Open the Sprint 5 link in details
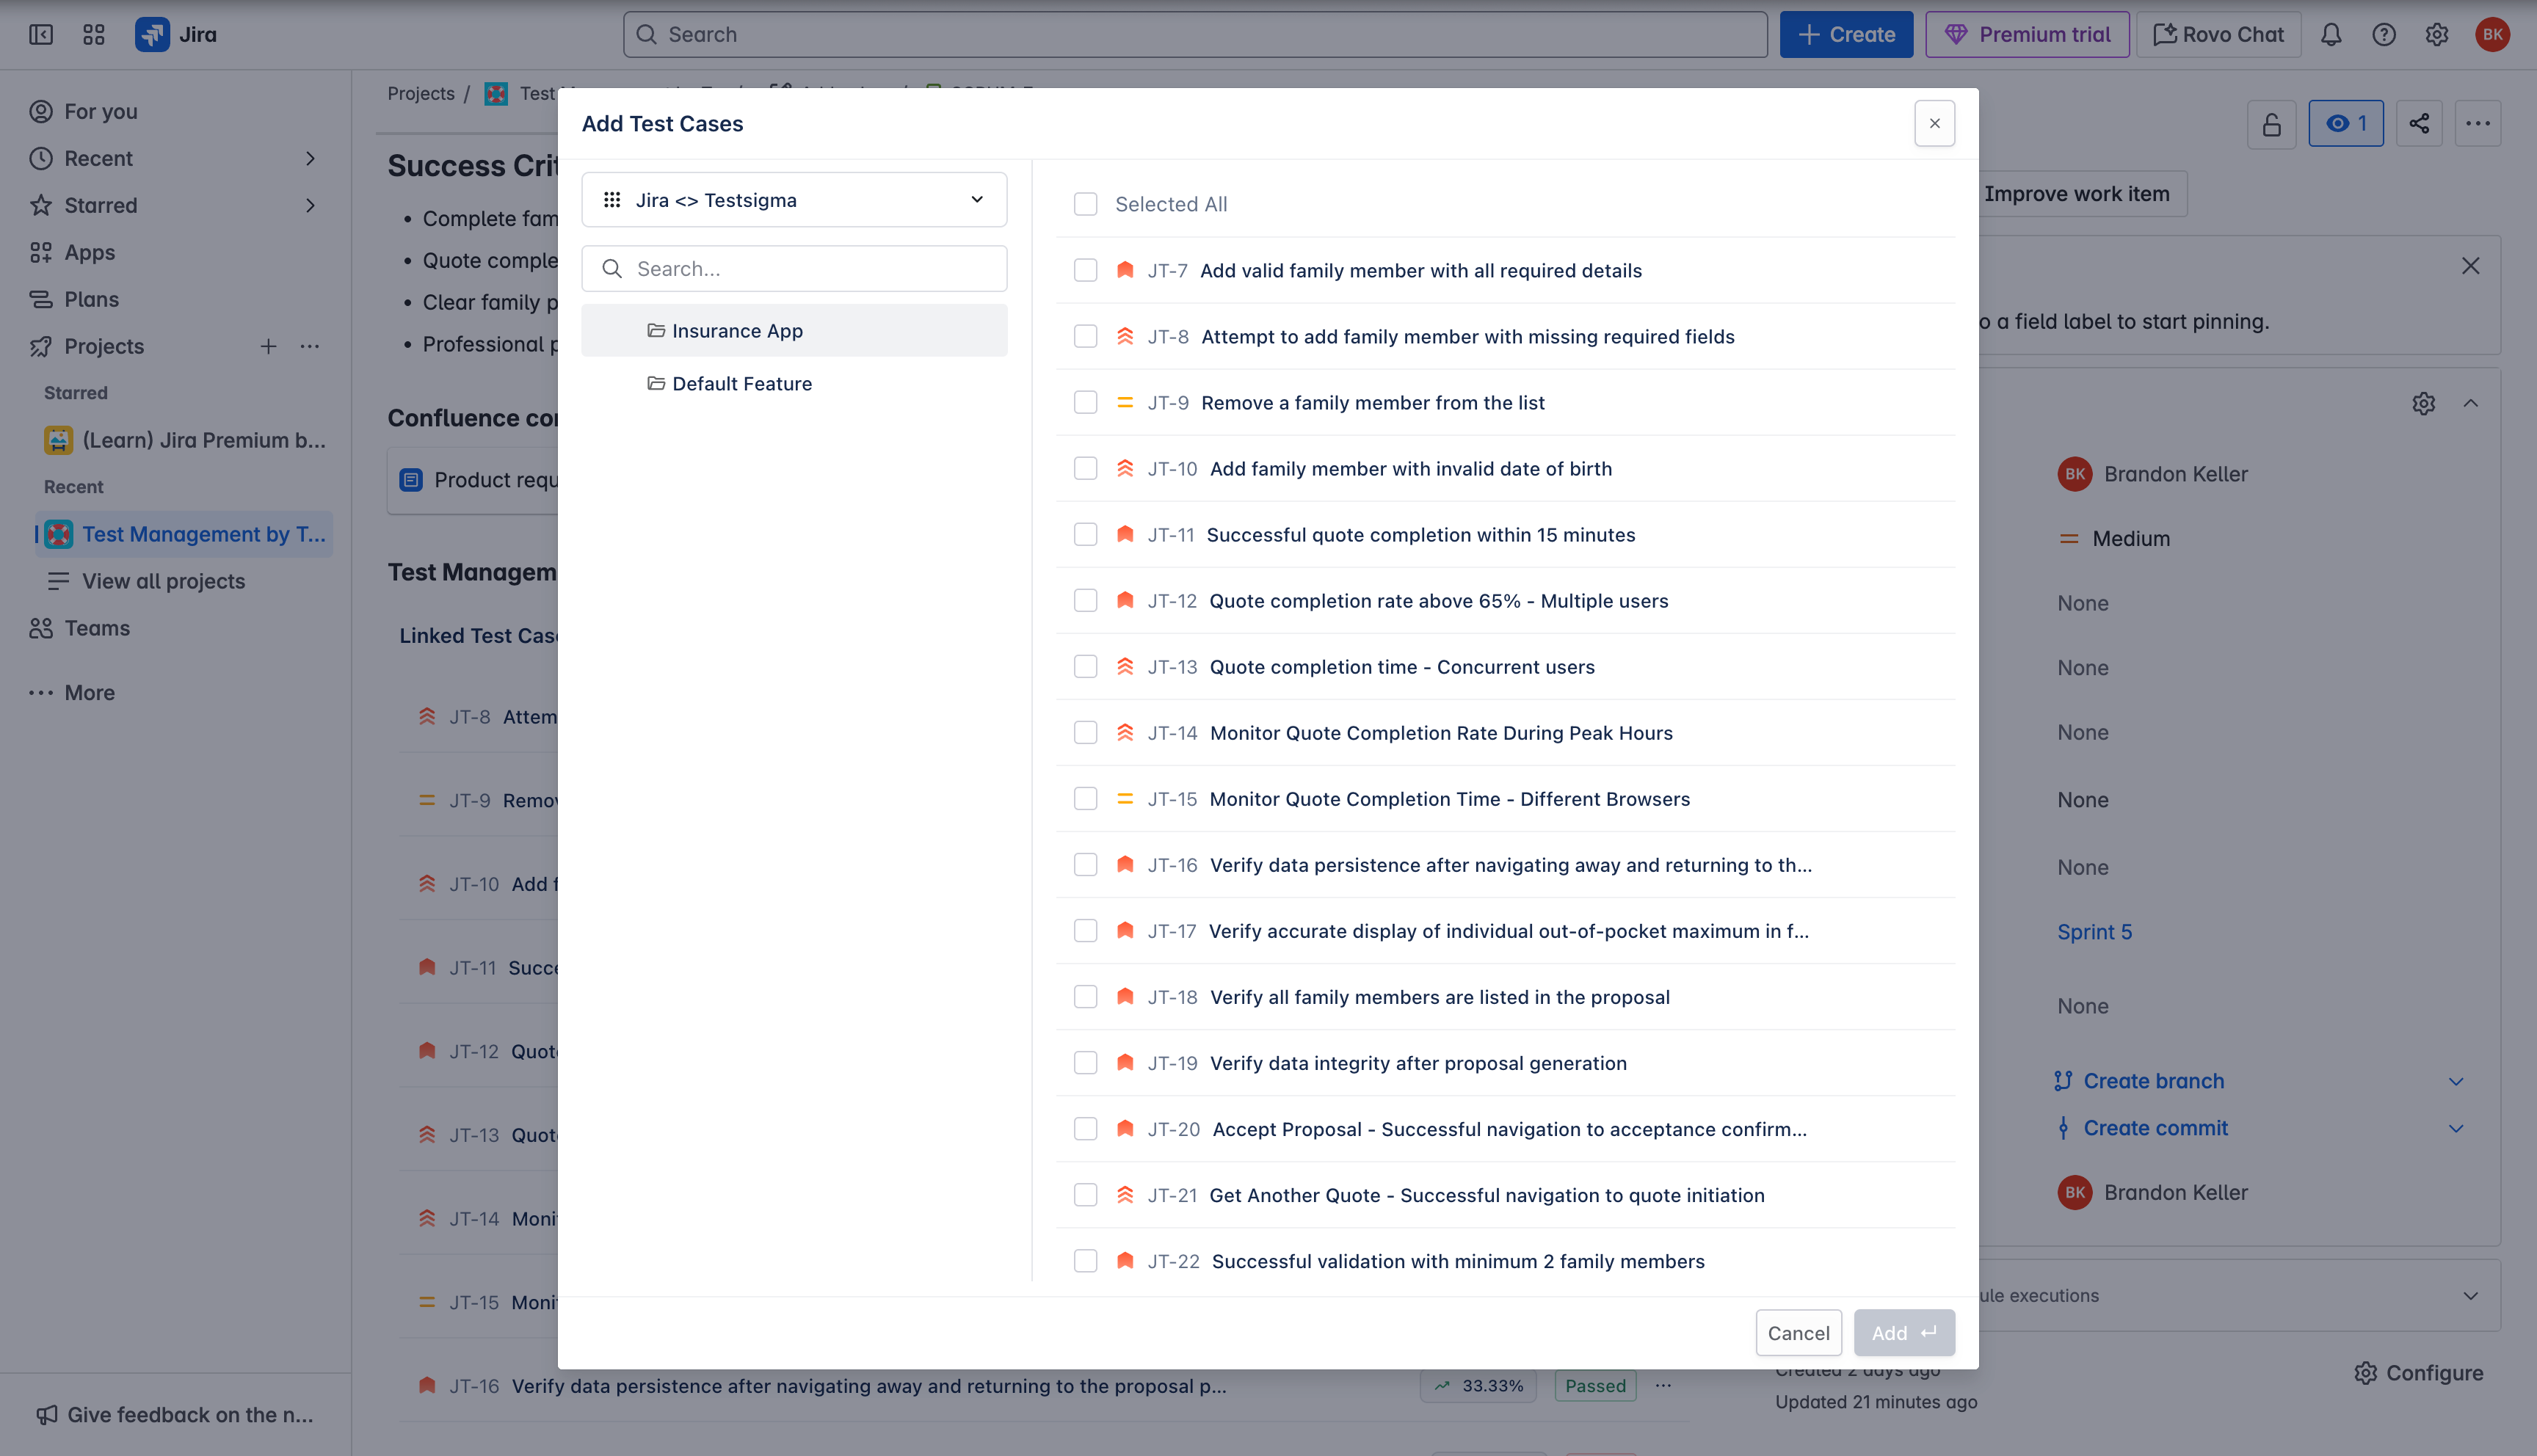The image size is (2537, 1456). pos(2094,931)
